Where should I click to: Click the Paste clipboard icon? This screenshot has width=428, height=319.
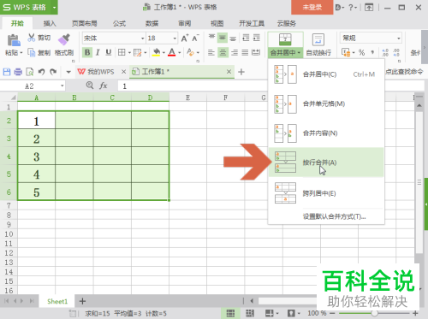13,40
